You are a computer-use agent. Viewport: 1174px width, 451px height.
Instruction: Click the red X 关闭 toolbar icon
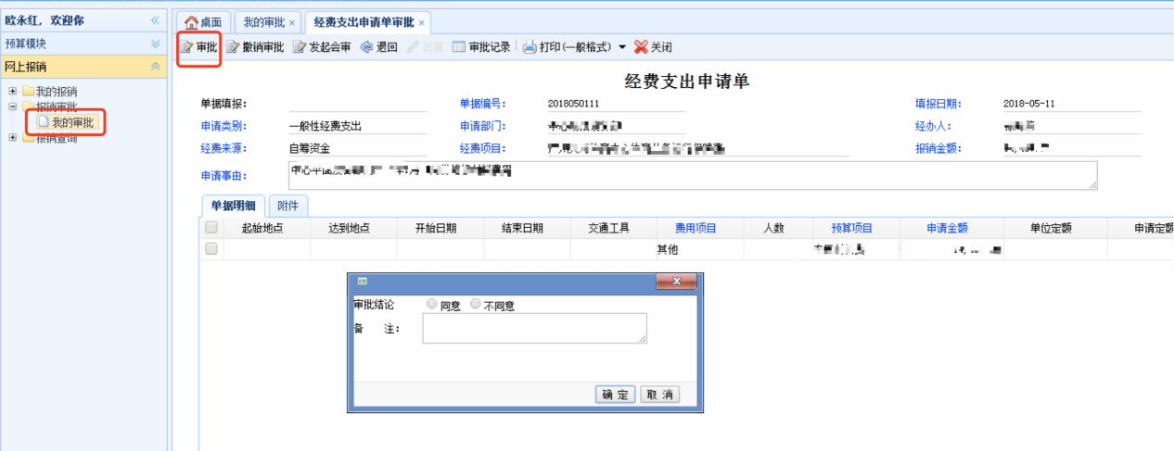(x=641, y=47)
